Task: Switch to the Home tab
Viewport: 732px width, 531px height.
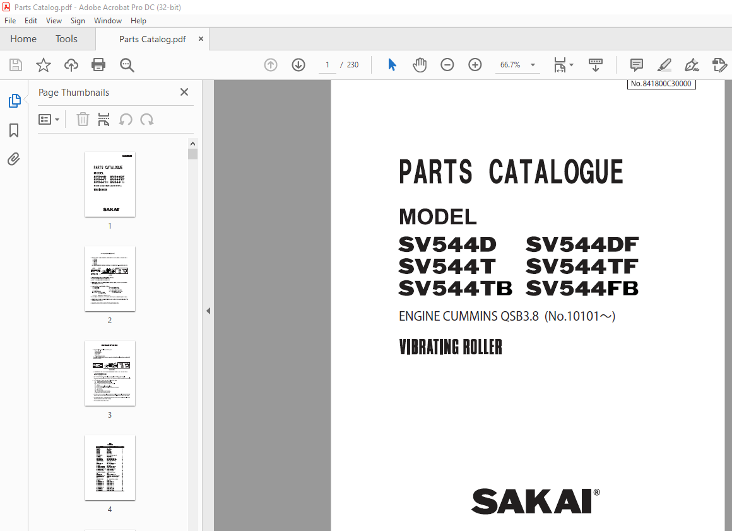Action: pyautogui.click(x=23, y=38)
